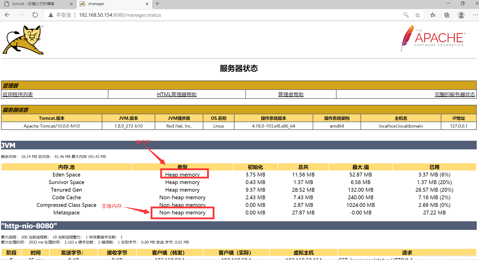Image resolution: width=479 pixels, height=260 pixels.
Task: Click the 内存.池 column header
Action: [x=66, y=167]
